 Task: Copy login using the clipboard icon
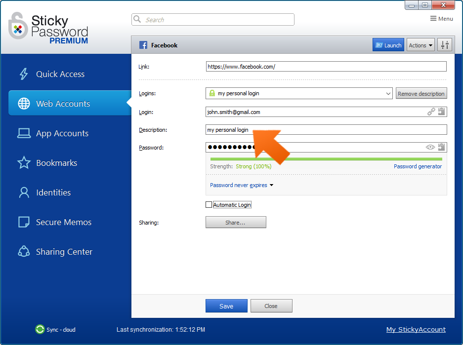441,112
